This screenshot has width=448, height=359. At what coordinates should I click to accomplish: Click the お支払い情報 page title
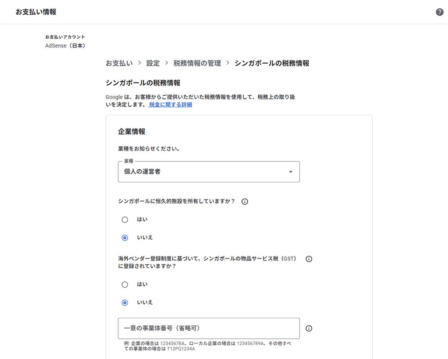pyautogui.click(x=36, y=12)
